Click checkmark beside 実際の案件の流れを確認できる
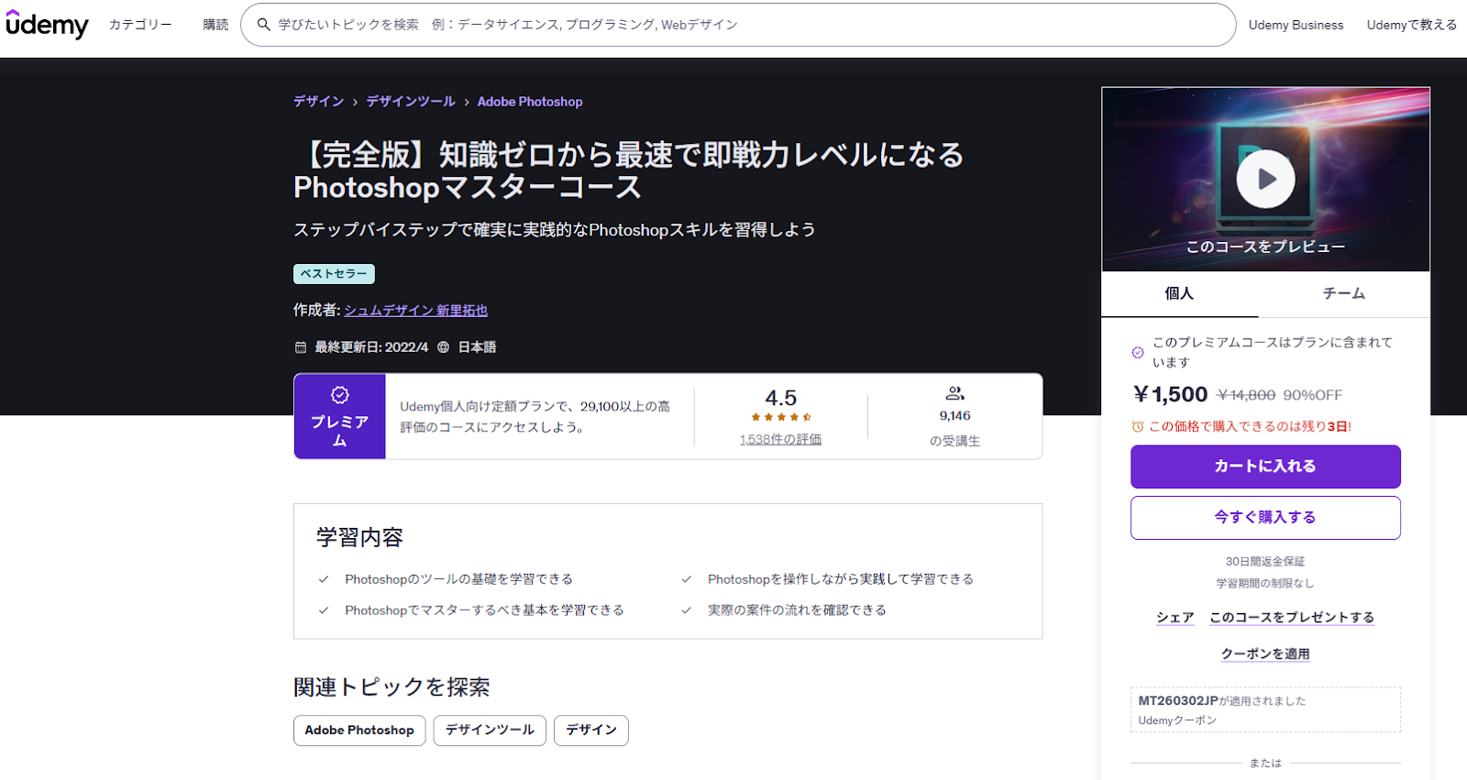 tap(687, 610)
